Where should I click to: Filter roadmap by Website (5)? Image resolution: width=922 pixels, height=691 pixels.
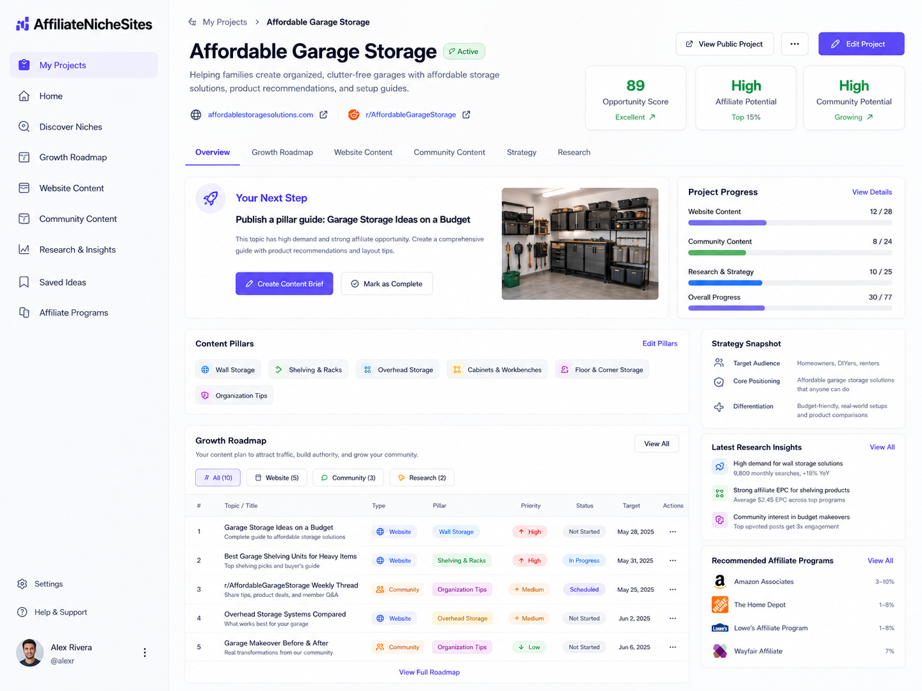pos(277,477)
